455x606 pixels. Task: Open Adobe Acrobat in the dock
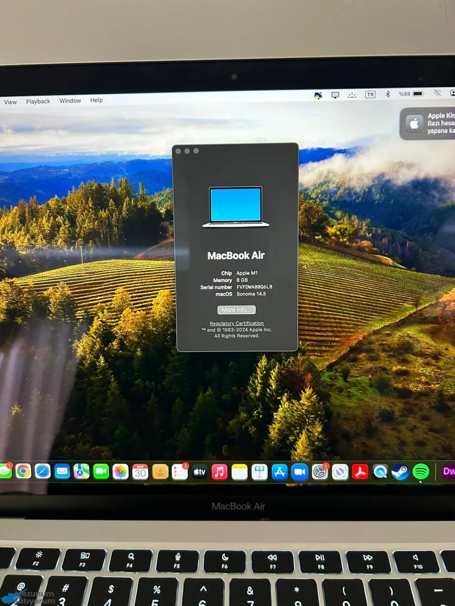tap(360, 472)
